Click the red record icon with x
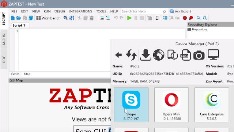Screen dimensions: 234x132 (x=191, y=18)
